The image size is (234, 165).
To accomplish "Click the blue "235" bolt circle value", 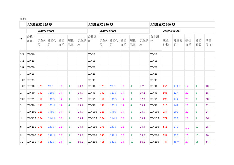I will tap(176, 118).
